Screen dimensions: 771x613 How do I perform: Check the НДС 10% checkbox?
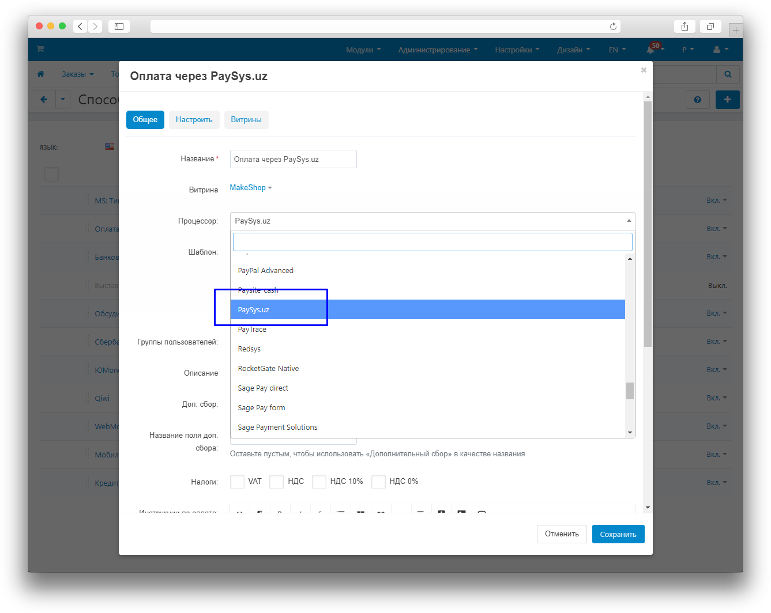(x=319, y=482)
